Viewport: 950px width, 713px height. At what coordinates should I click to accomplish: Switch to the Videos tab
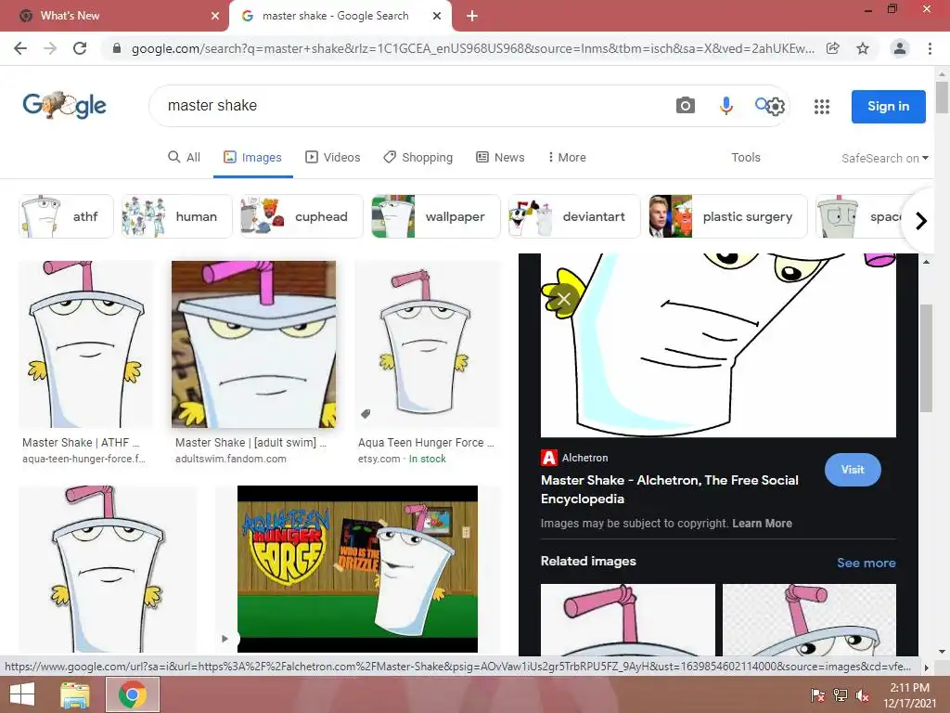point(333,158)
